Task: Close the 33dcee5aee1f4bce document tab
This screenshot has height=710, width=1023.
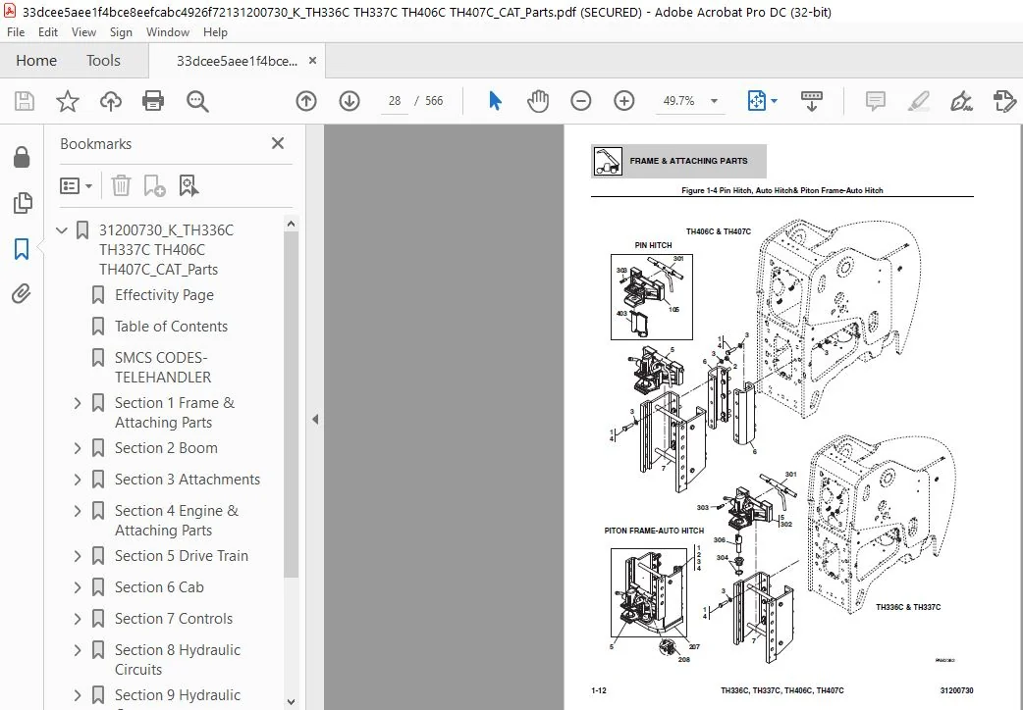Action: (x=312, y=61)
